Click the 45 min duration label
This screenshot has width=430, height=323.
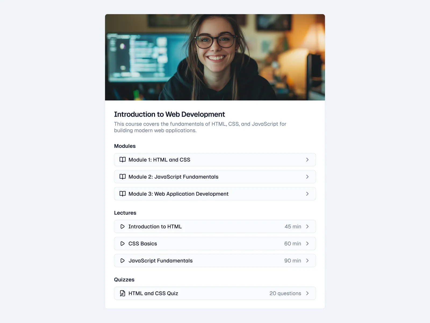coord(293,226)
